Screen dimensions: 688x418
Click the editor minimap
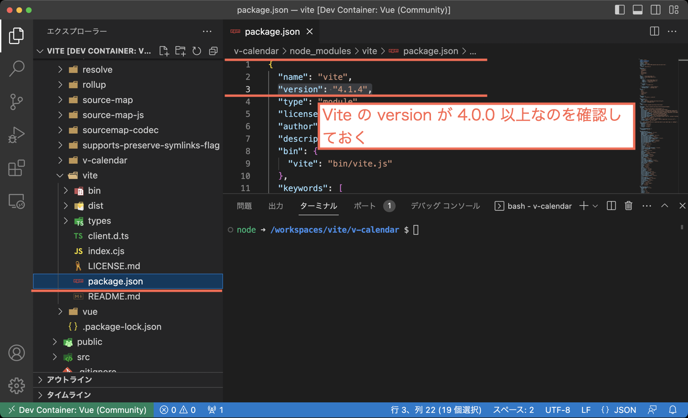(658, 126)
